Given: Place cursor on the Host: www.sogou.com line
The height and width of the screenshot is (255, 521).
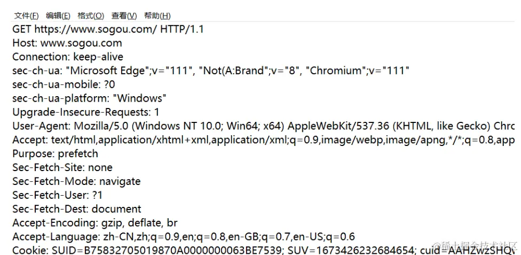Looking at the screenshot, I should pos(67,43).
